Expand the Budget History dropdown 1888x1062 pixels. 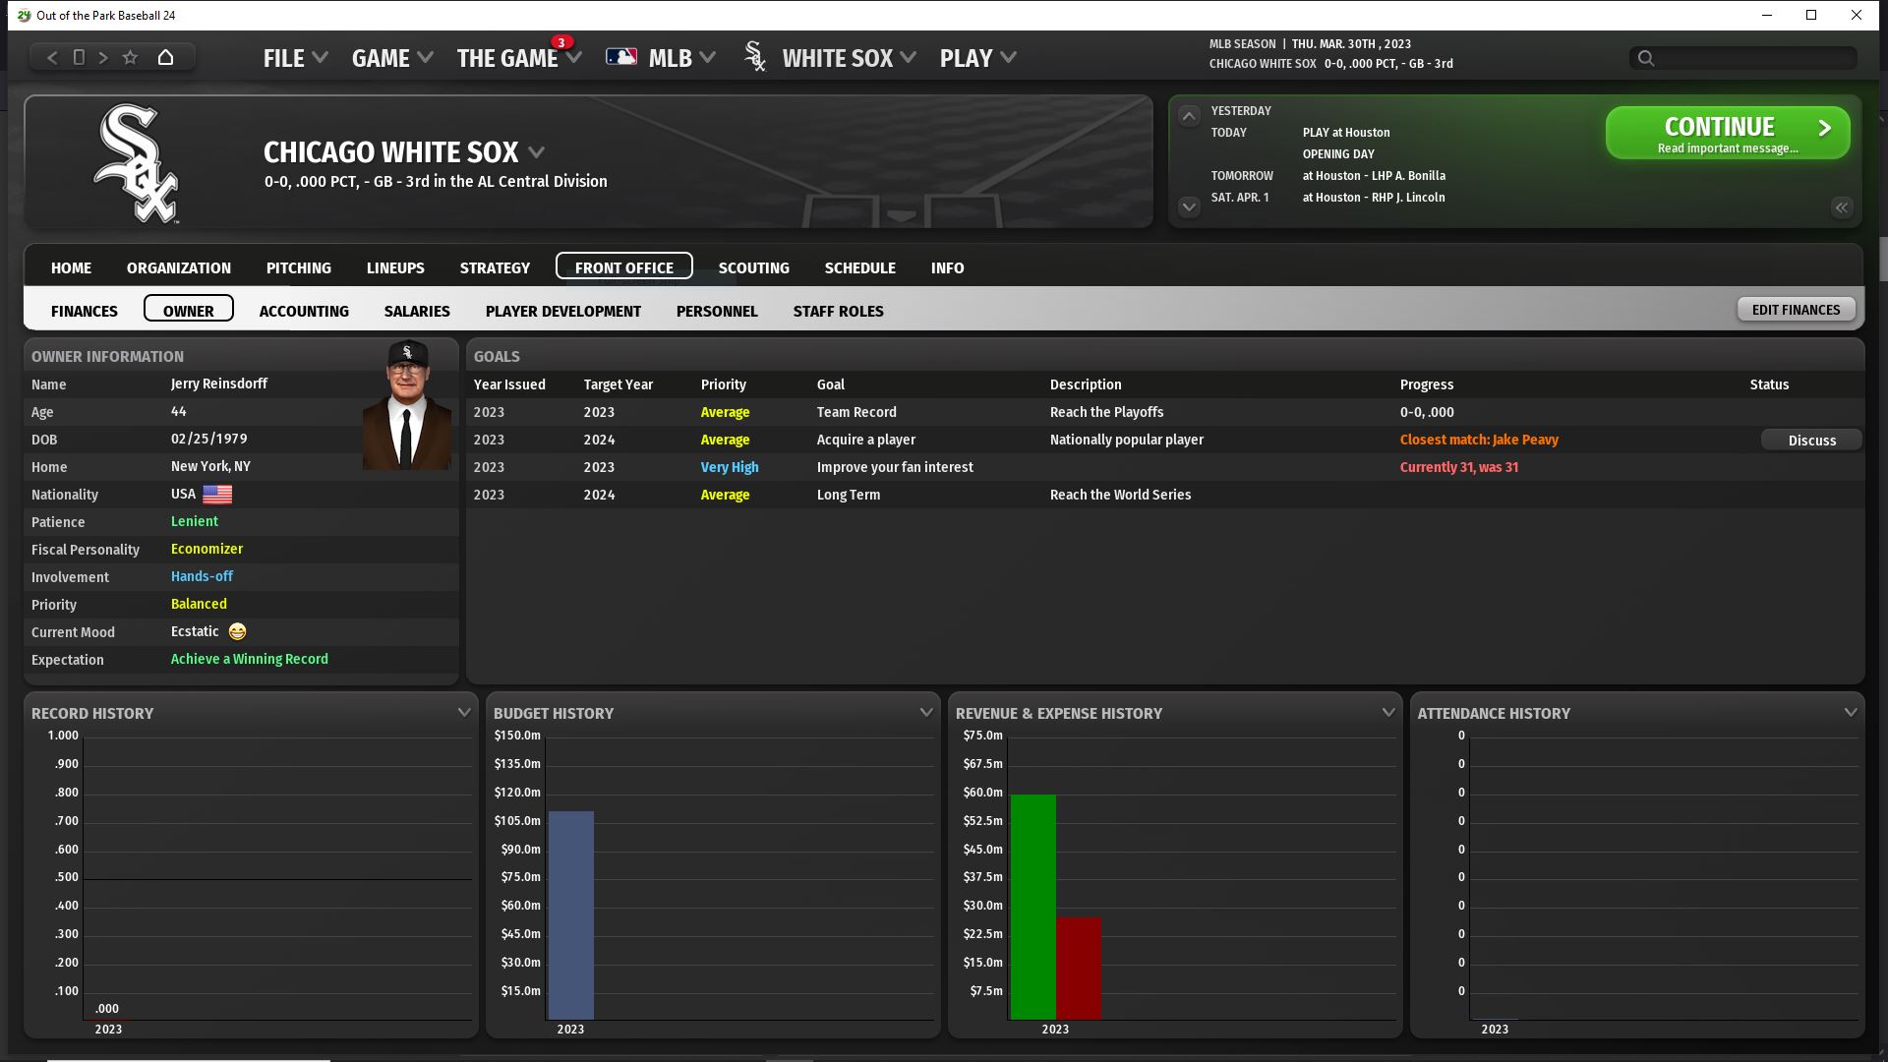click(x=926, y=712)
